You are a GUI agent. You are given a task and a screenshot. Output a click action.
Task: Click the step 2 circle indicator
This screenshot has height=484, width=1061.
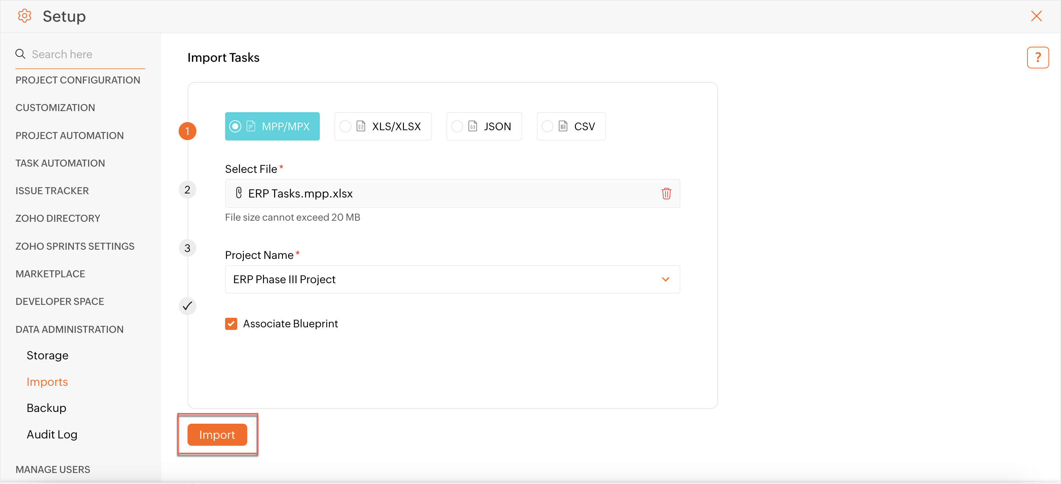pyautogui.click(x=188, y=189)
